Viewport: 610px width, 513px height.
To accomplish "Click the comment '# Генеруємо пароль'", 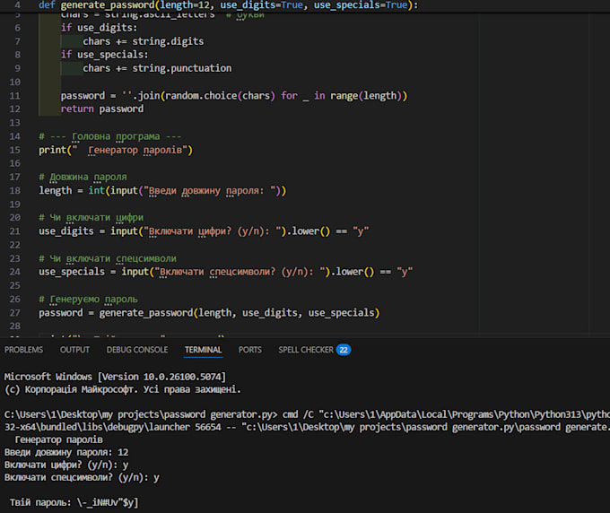I will click(x=88, y=299).
